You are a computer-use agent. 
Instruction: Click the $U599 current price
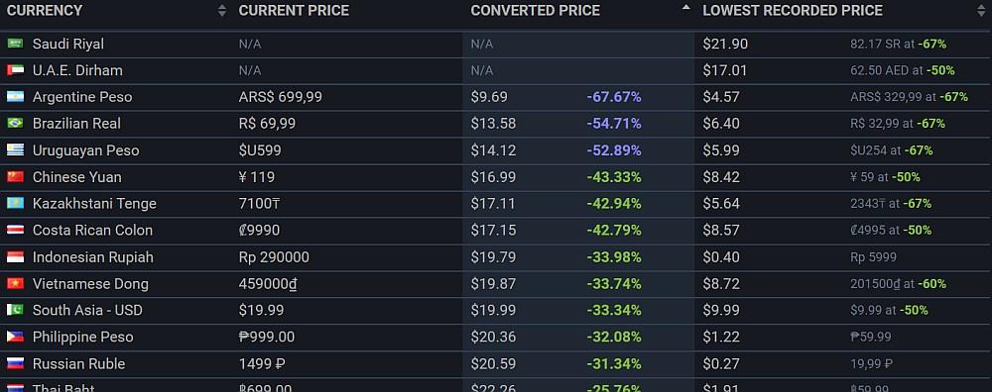260,150
